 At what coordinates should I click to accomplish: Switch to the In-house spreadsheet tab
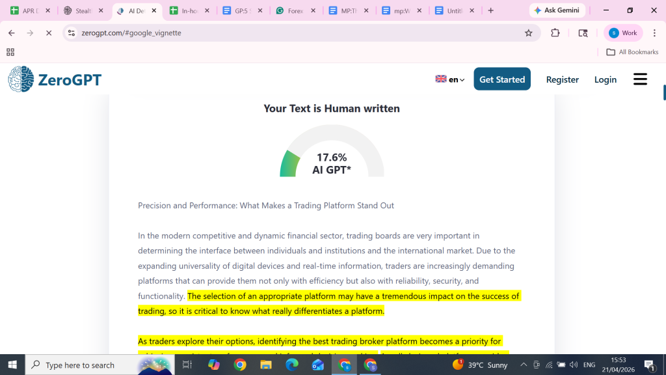(190, 11)
